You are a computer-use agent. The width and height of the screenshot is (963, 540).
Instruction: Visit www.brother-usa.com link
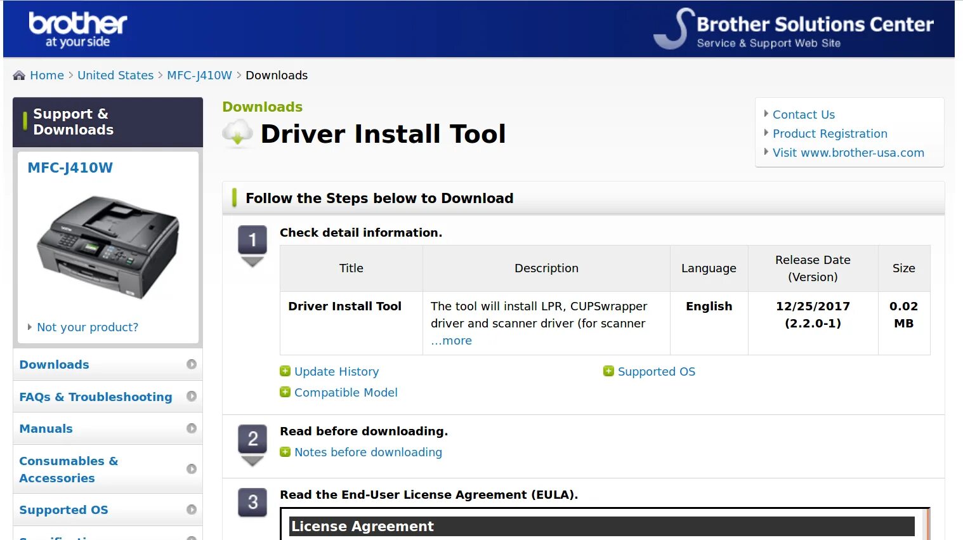coord(848,153)
